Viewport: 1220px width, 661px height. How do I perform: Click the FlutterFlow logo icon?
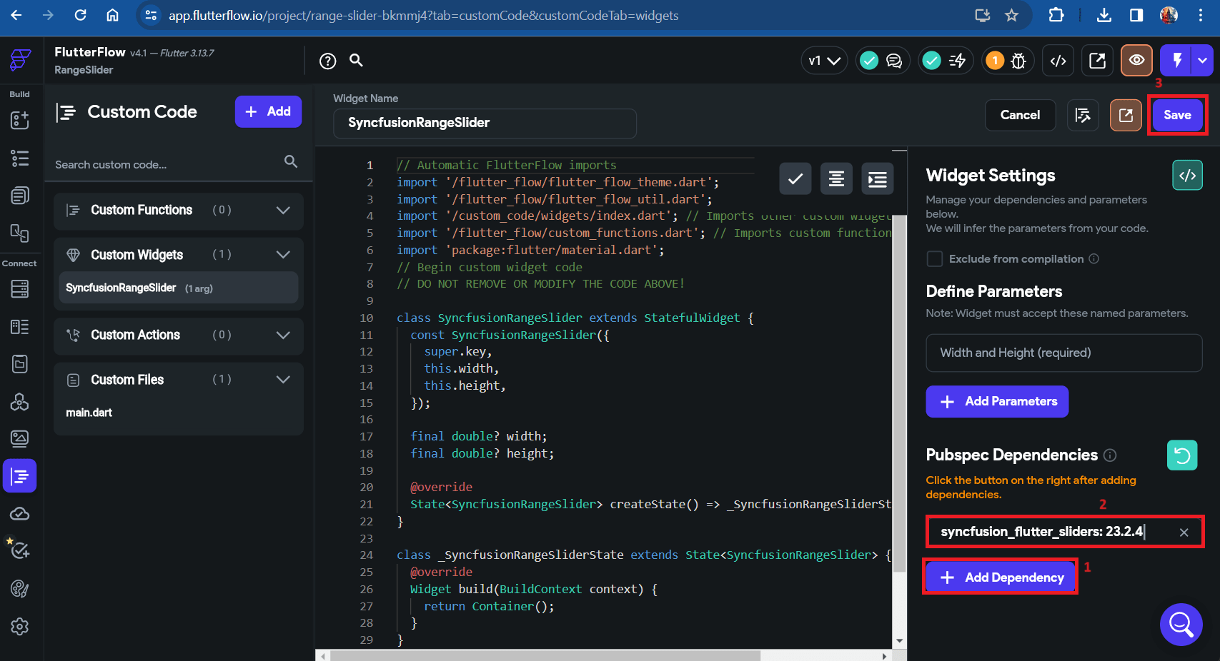coord(20,60)
